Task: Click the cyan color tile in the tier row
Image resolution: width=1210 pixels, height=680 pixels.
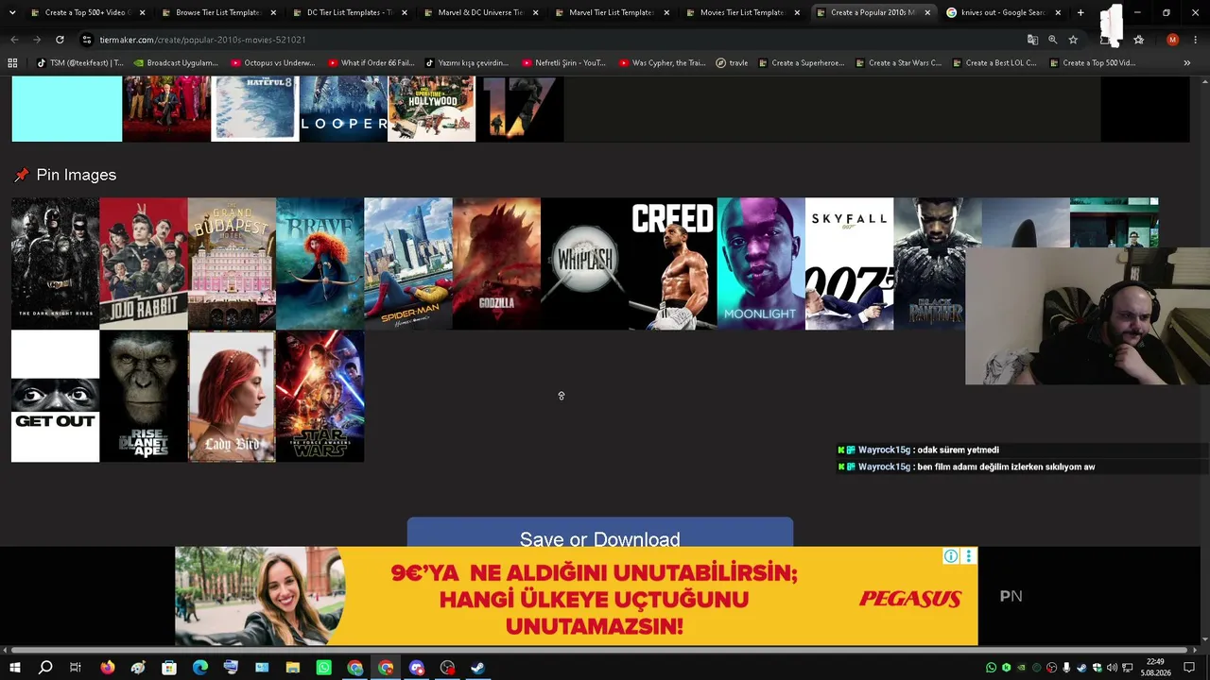Action: click(67, 110)
